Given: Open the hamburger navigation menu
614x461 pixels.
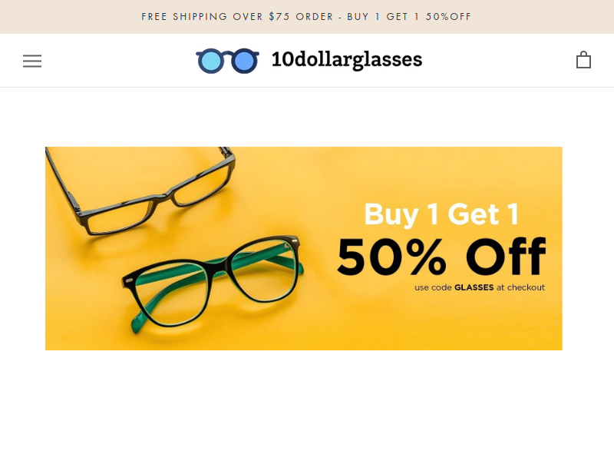Looking at the screenshot, I should click(x=32, y=61).
